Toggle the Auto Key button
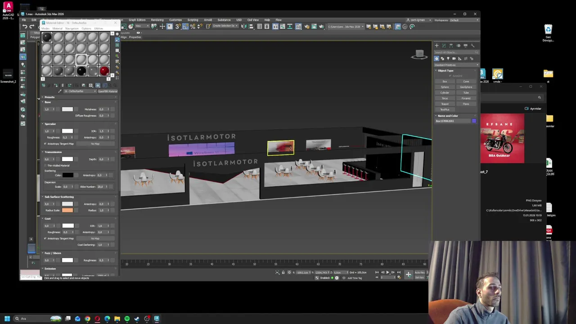This screenshot has width=576, height=324. (419, 273)
